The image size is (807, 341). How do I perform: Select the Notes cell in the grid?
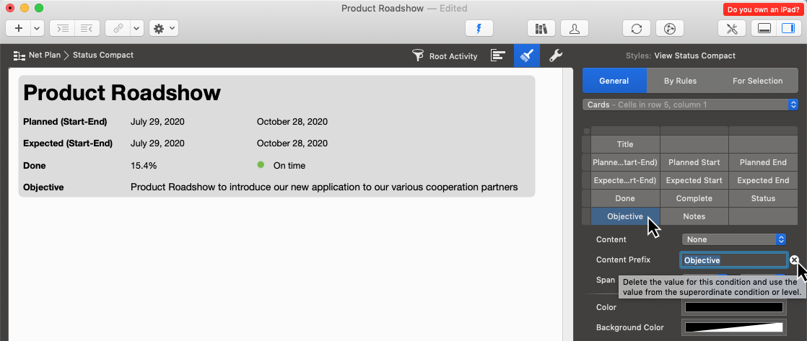694,216
